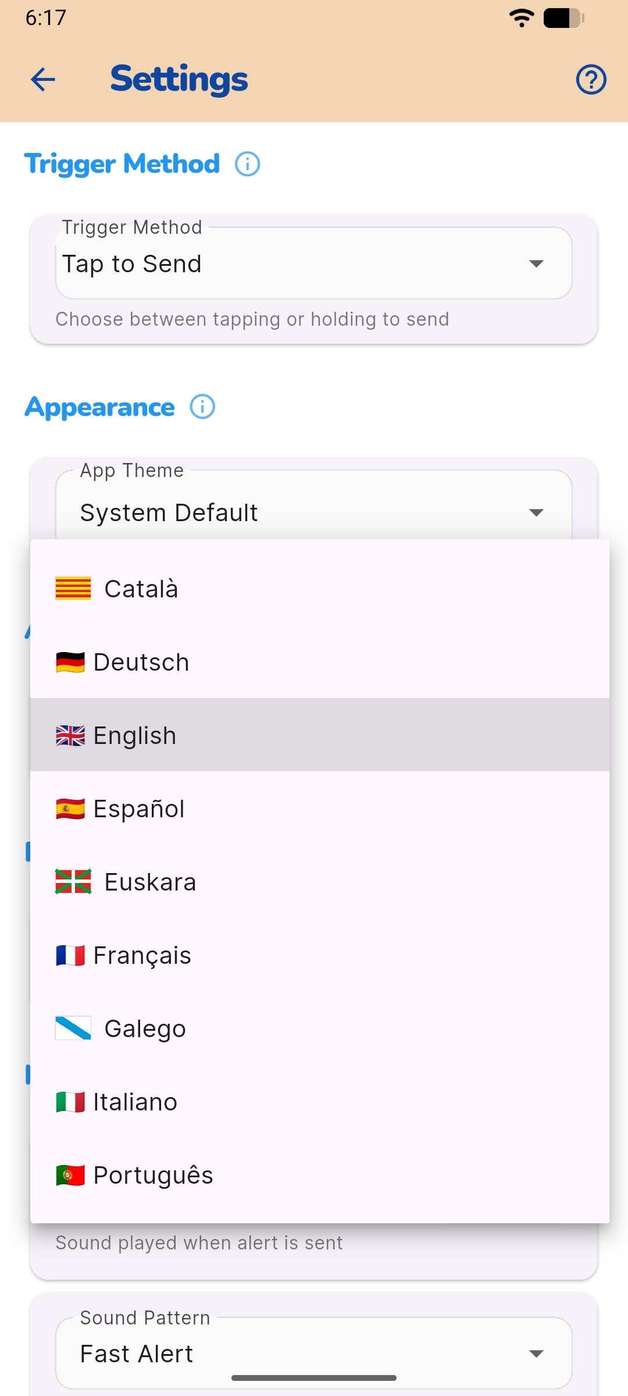
Task: Click the UK flag icon beside English
Action: tap(70, 735)
